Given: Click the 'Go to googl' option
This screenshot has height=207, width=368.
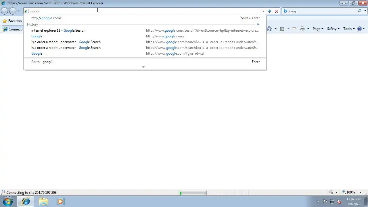Looking at the screenshot, I should 145,62.
